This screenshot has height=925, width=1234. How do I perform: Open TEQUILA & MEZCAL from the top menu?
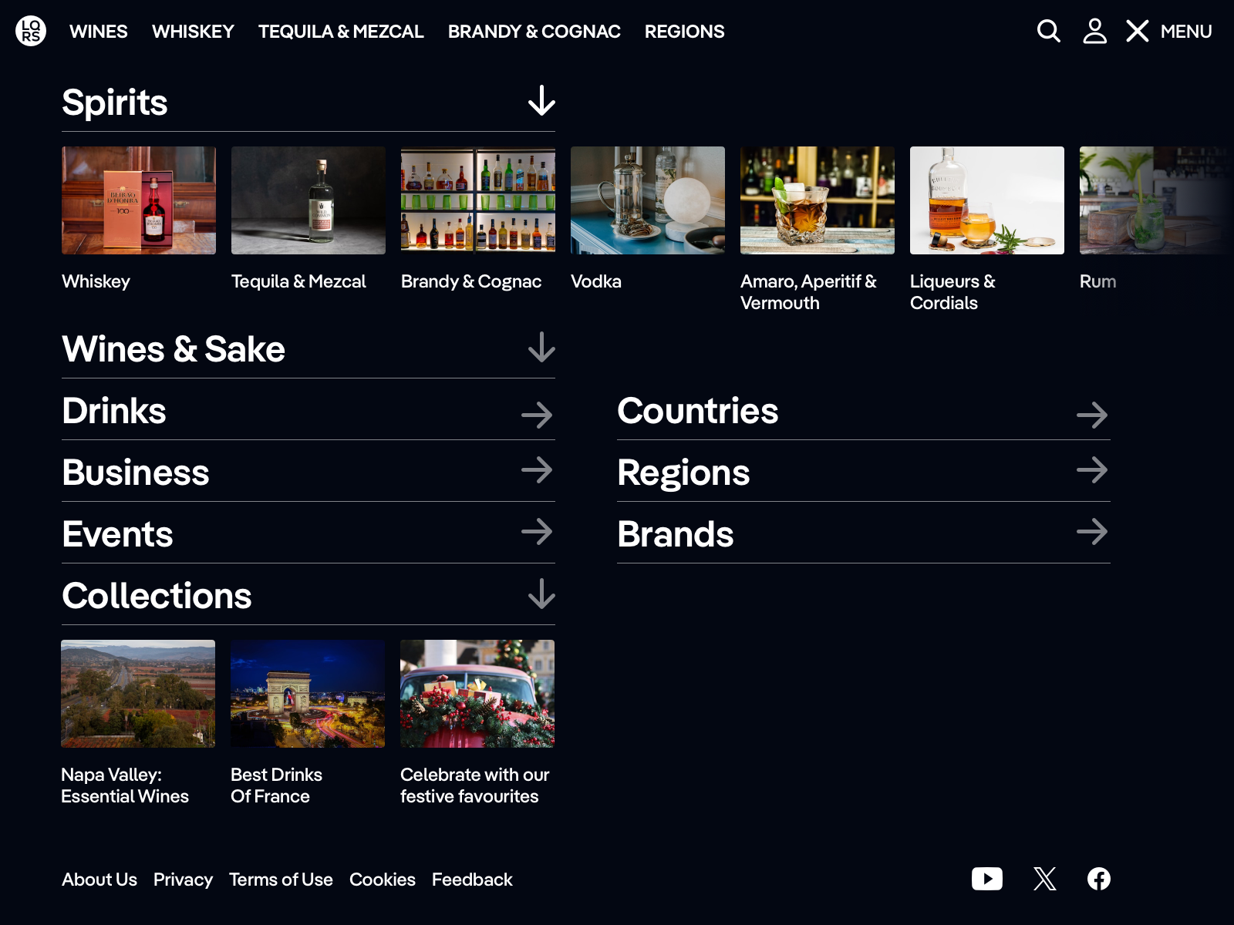342,32
